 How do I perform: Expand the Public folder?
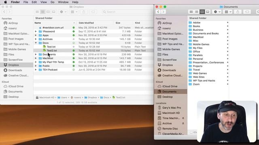point(36,66)
